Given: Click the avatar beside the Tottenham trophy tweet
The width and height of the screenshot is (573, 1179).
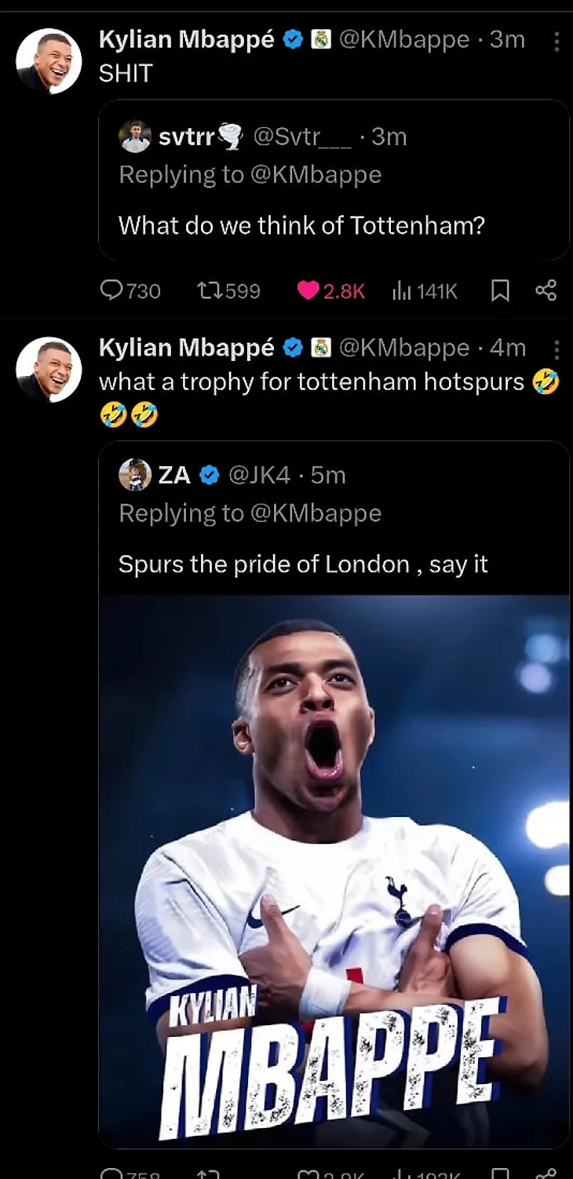Looking at the screenshot, I should (x=49, y=369).
